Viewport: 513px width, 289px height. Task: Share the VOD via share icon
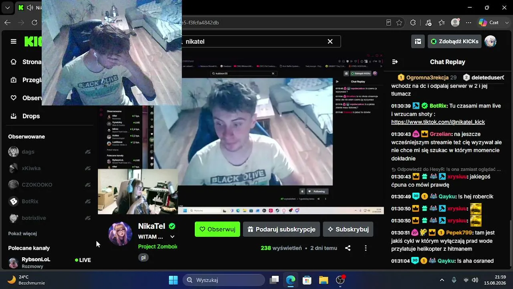(x=348, y=248)
